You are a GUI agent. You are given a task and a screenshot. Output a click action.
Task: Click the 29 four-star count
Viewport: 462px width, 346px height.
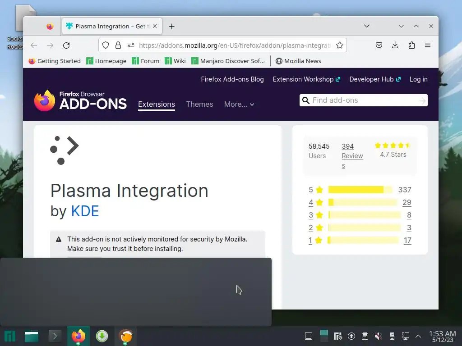[407, 202]
